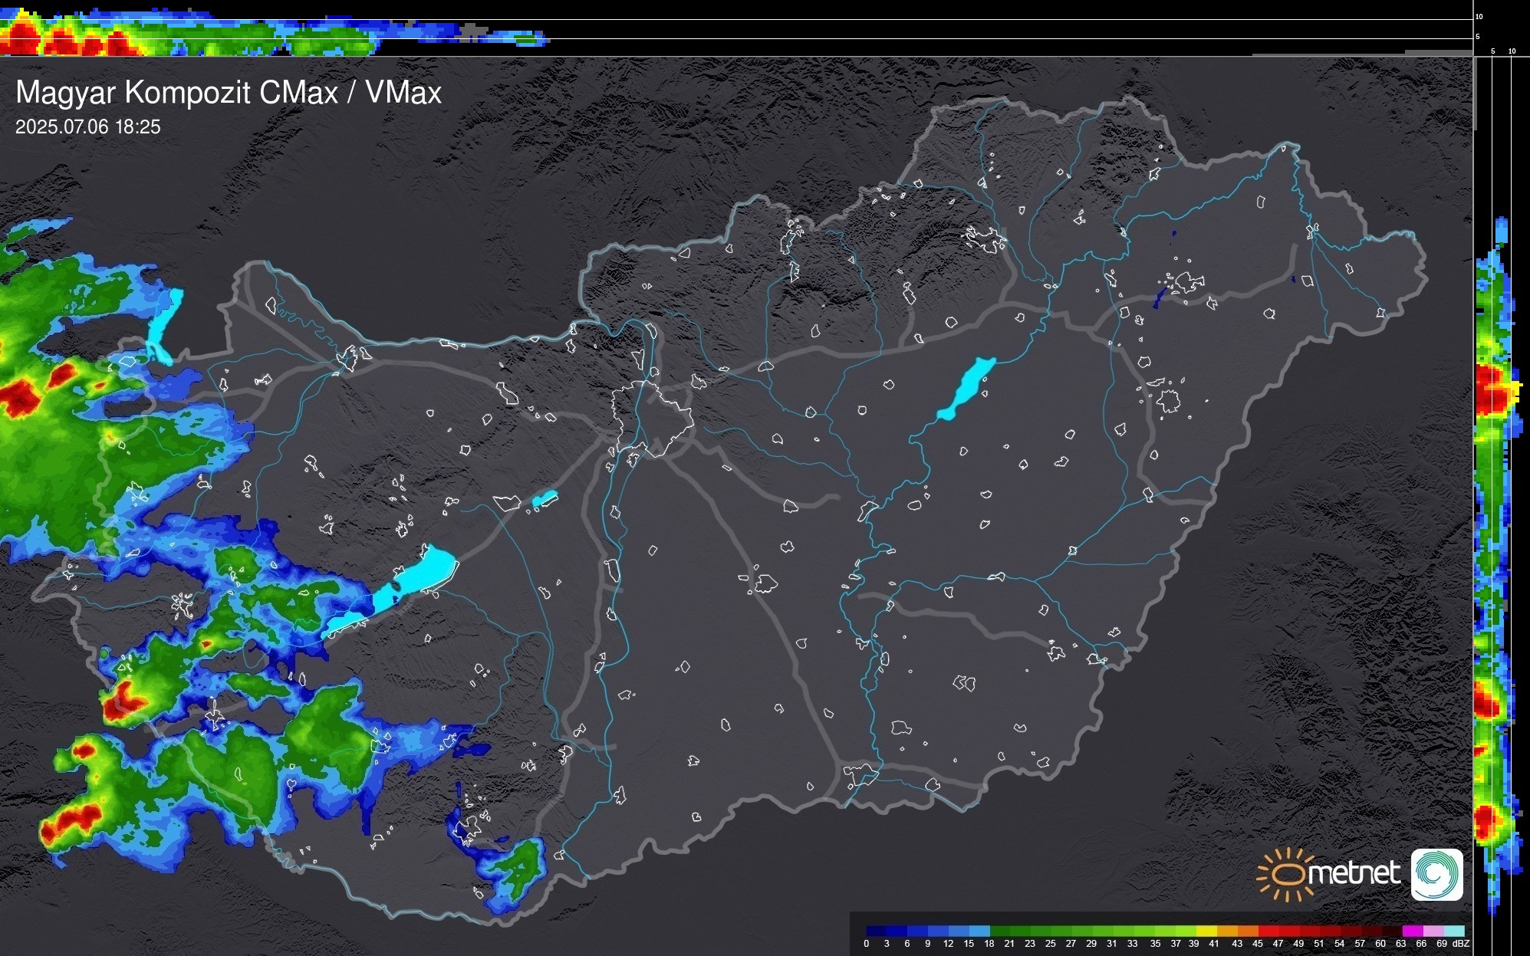The height and width of the screenshot is (956, 1530).
Task: Click the dBZ unit label in legend
Action: pyautogui.click(x=1461, y=944)
